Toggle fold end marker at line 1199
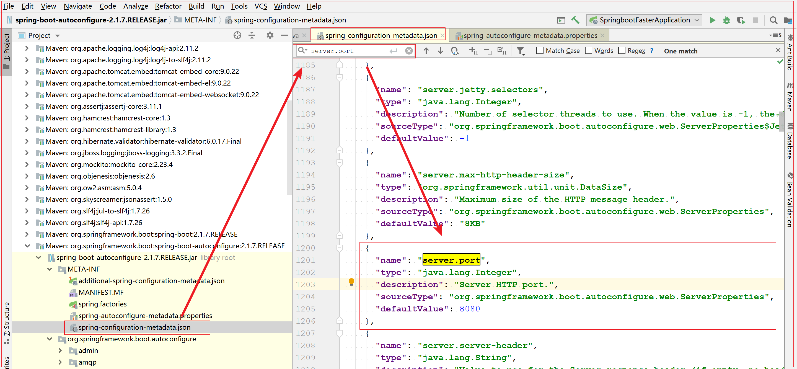Viewport: 797px width, 369px height. coord(339,236)
